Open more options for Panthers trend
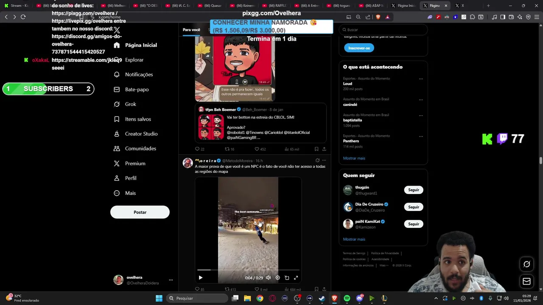Viewport: 543px width, 305px height. pyautogui.click(x=421, y=136)
